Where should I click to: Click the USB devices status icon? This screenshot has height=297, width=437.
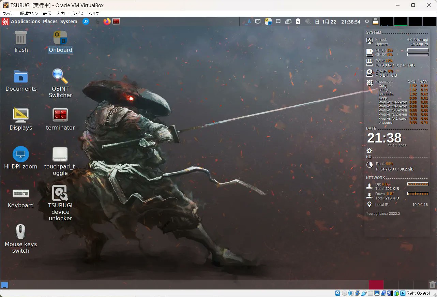(364, 293)
